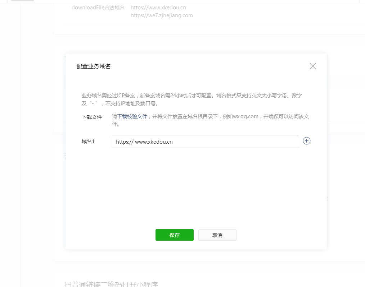Click the 扫普通链接二维码打开小程序 heading
The height and width of the screenshot is (287, 365).
click(111, 284)
